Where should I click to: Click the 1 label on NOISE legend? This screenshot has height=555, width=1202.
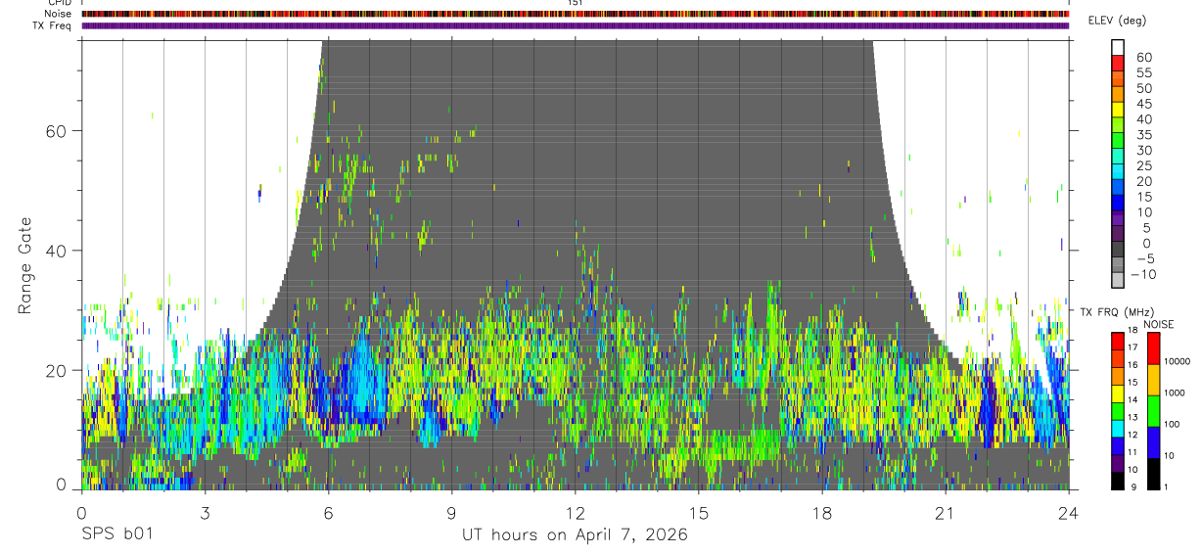[x=1164, y=487]
